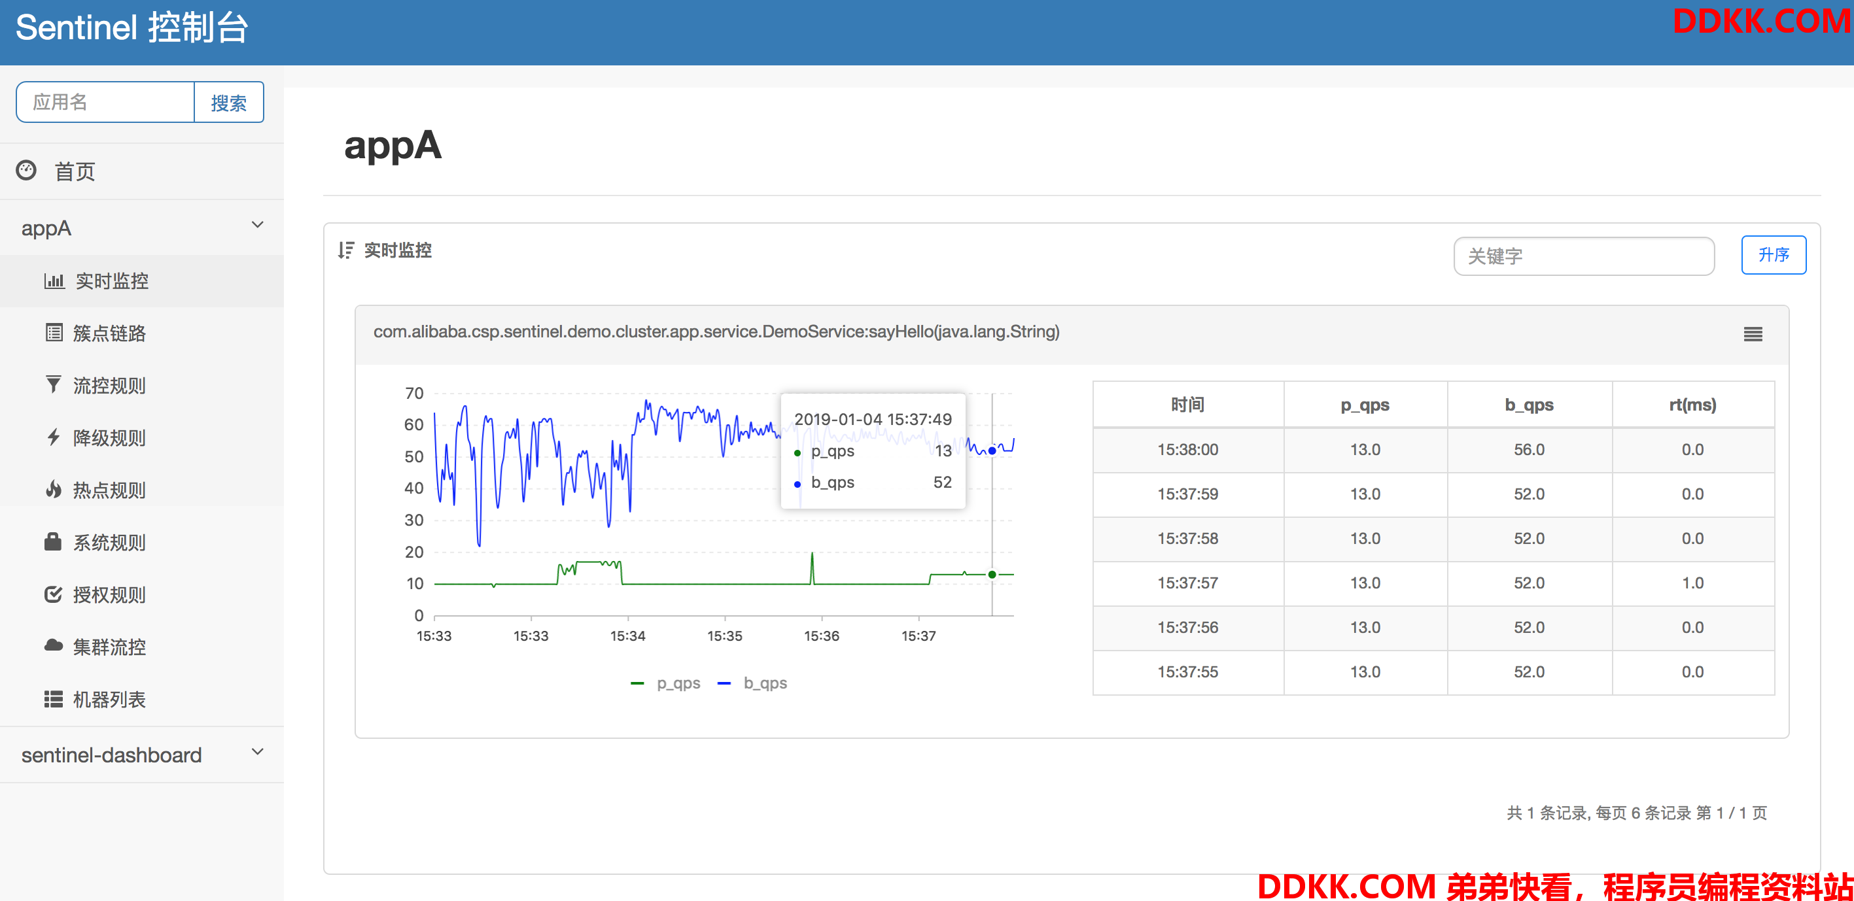Viewport: 1854px width, 901px height.
Task: Click the 15:37:59 time cell
Action: (x=1188, y=494)
